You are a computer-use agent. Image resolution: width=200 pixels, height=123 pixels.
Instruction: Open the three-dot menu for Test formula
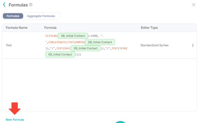point(193,45)
